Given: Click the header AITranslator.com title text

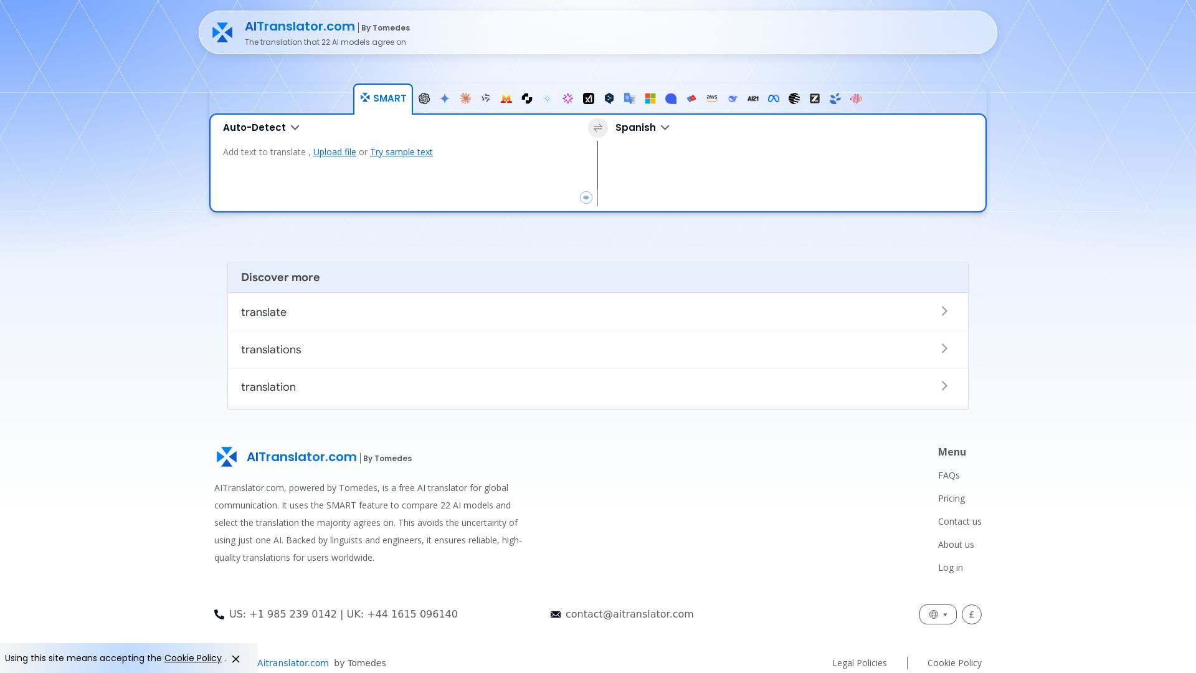Looking at the screenshot, I should (x=300, y=26).
